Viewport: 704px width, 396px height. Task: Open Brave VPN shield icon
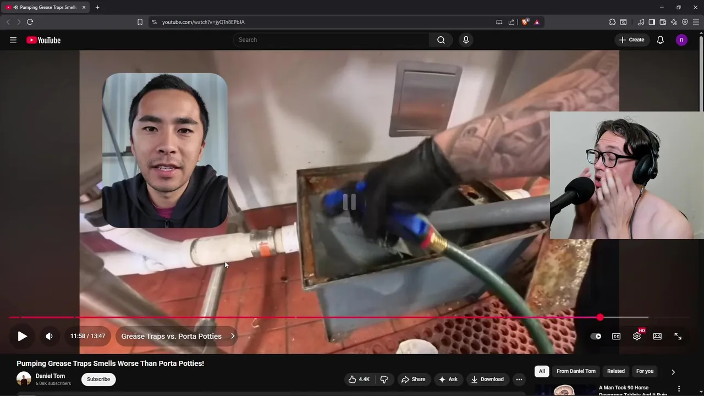pyautogui.click(x=685, y=22)
